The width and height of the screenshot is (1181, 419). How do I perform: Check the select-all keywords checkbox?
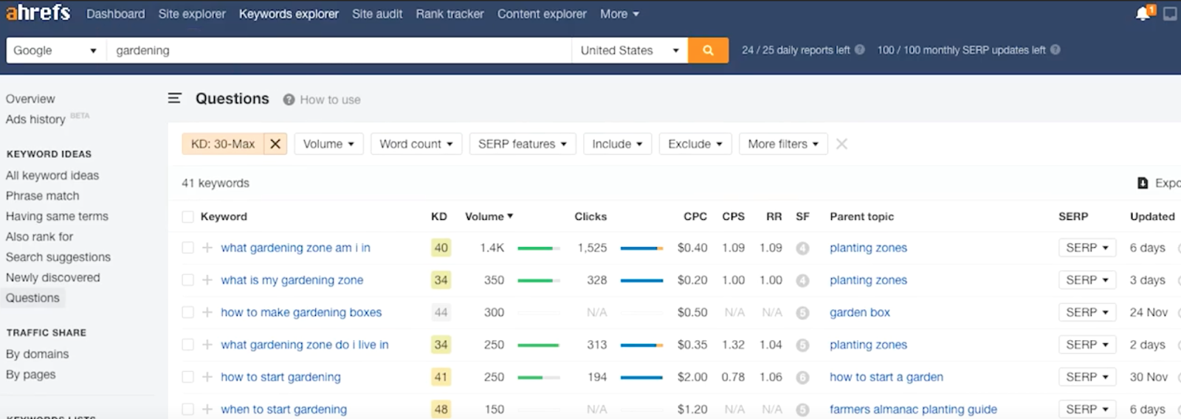pyautogui.click(x=187, y=217)
